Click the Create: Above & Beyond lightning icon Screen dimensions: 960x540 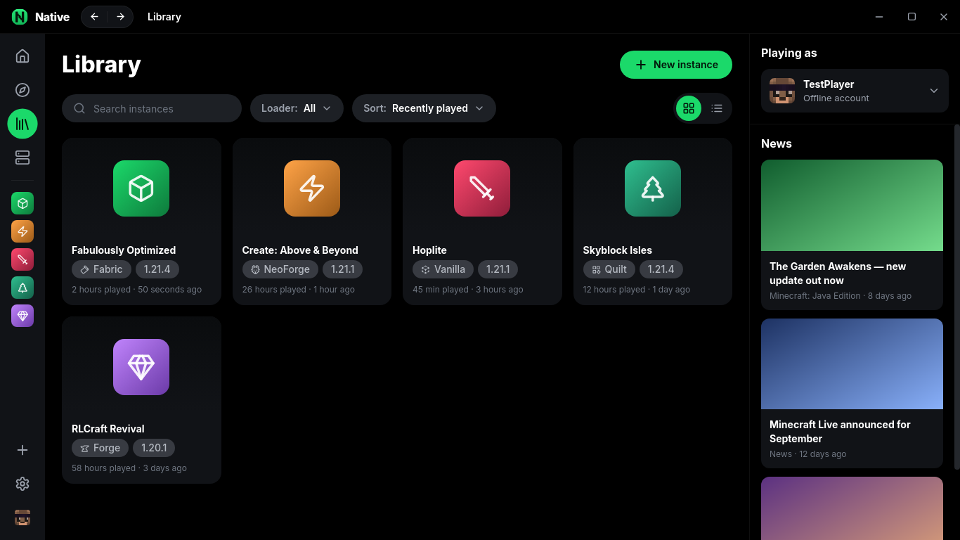312,188
